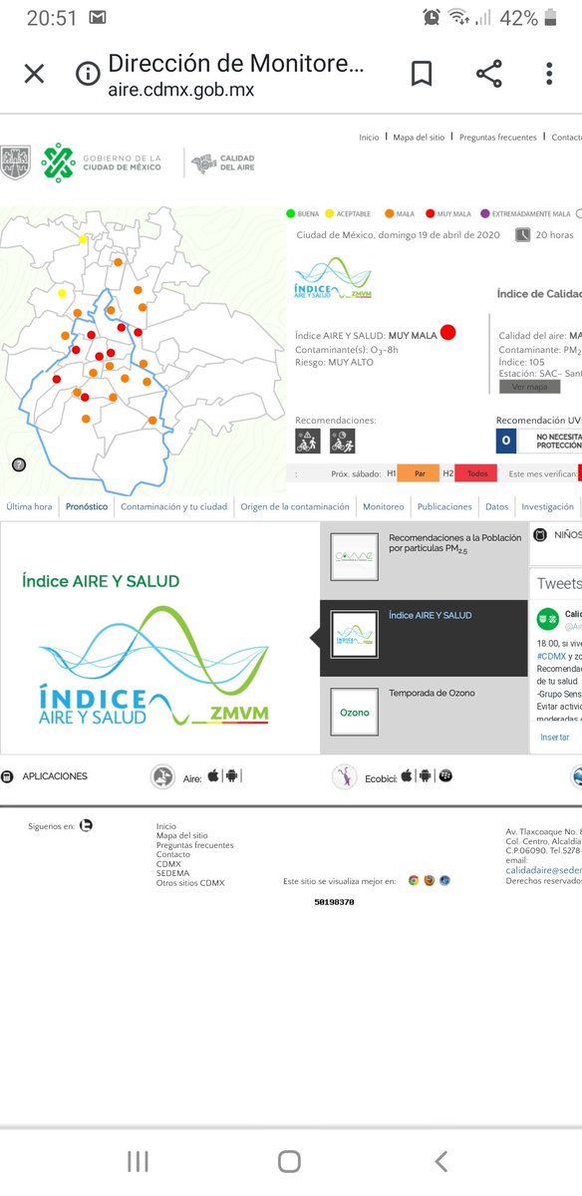This screenshot has height=1196, width=582.
Task: Open Ecobici Apple download icon
Action: 407,775
